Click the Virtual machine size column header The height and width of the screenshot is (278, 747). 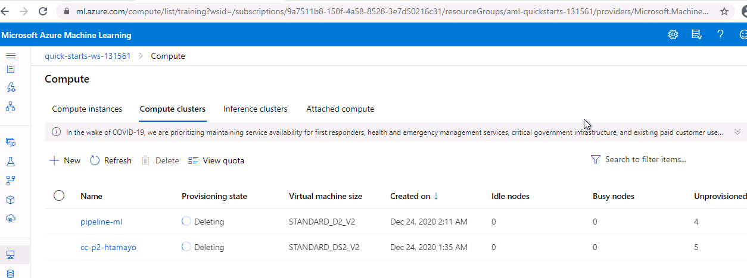(325, 196)
